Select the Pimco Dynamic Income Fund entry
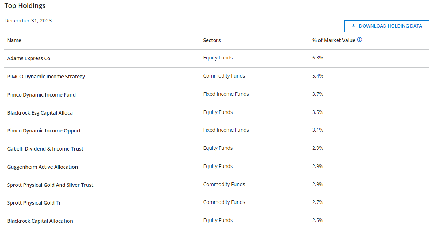This screenshot has height=234, width=433. 41,94
